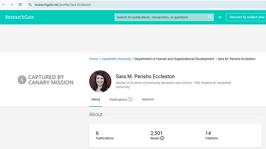
Task: Open the profile photo thumbnail
Action: pyautogui.click(x=100, y=81)
